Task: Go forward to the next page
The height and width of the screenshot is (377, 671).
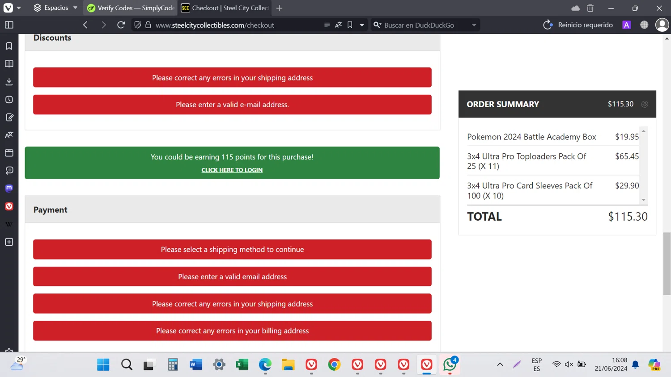Action: pos(103,25)
